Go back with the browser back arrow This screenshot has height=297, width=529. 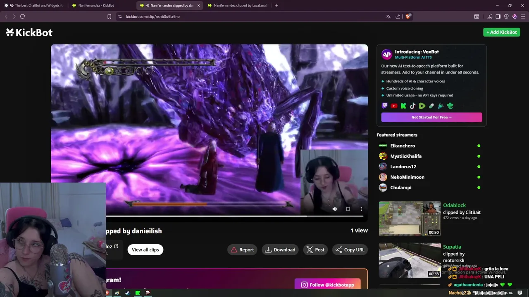(x=6, y=16)
